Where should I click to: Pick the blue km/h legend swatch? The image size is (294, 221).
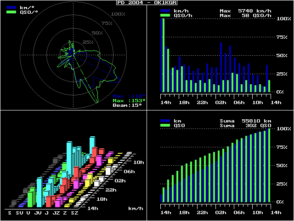coord(165,11)
